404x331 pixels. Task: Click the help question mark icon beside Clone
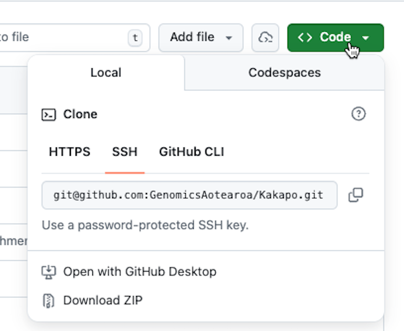pyautogui.click(x=358, y=114)
